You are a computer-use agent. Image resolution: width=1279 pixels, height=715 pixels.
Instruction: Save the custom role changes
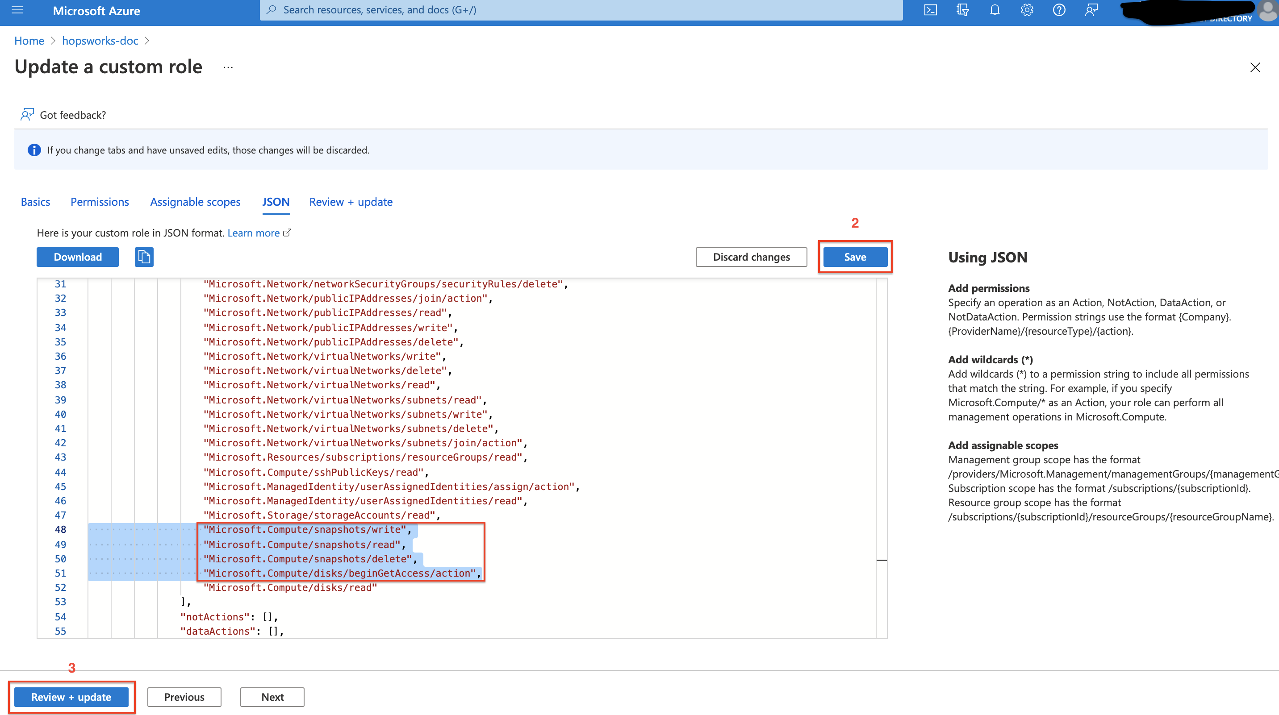point(854,257)
